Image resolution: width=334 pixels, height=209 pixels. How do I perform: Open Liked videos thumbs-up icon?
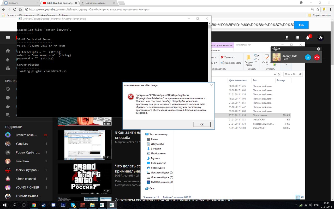click(8, 106)
